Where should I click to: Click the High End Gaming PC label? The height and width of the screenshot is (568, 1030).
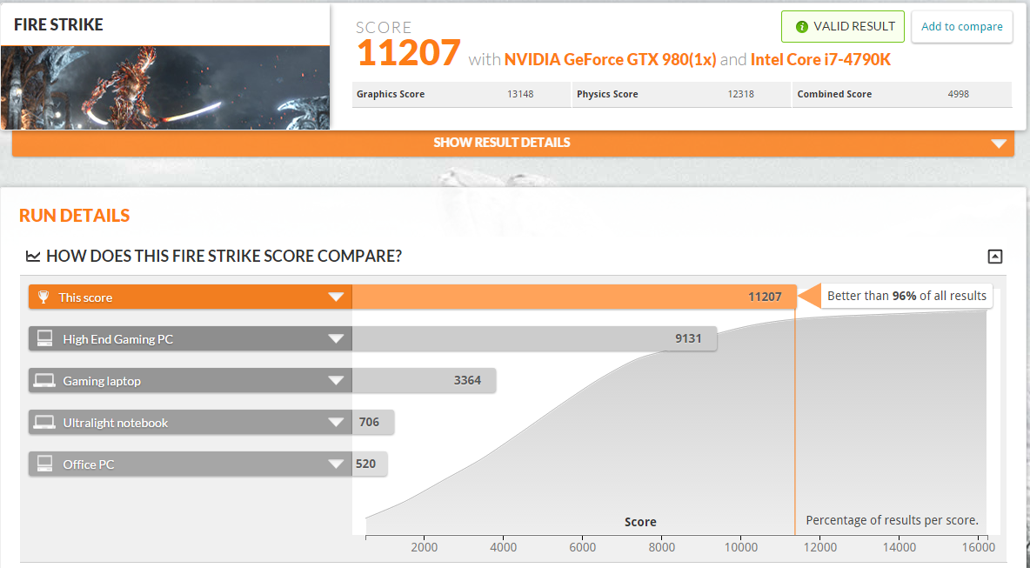click(x=118, y=339)
